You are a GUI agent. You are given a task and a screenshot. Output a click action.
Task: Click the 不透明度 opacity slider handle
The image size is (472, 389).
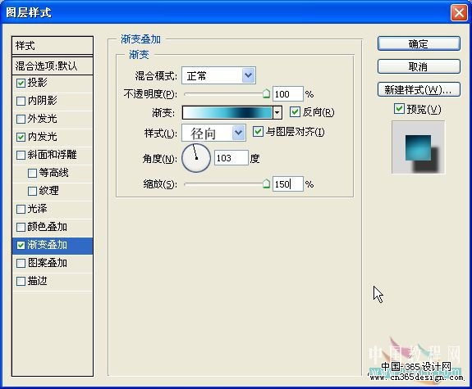point(266,93)
